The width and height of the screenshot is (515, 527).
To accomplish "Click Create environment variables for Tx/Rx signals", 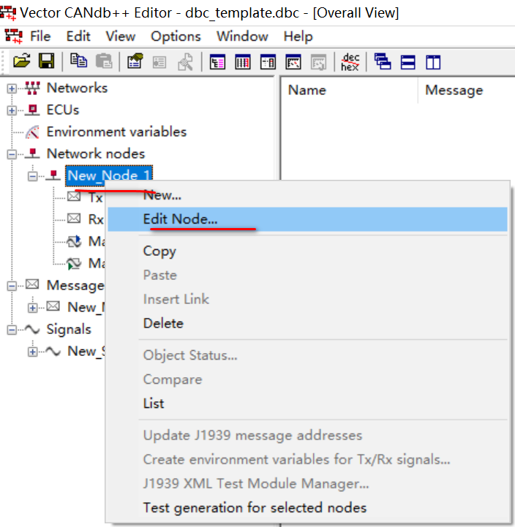I will (x=307, y=460).
